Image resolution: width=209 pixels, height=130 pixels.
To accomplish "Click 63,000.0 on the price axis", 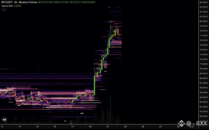I will (x=203, y=102).
